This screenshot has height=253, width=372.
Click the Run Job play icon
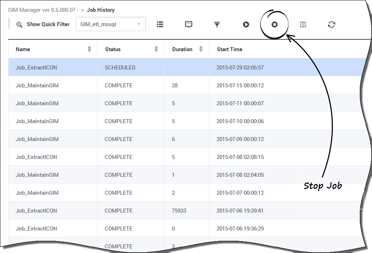[246, 24]
